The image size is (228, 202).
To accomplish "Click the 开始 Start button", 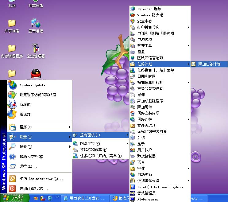I will pyautogui.click(x=14, y=198).
